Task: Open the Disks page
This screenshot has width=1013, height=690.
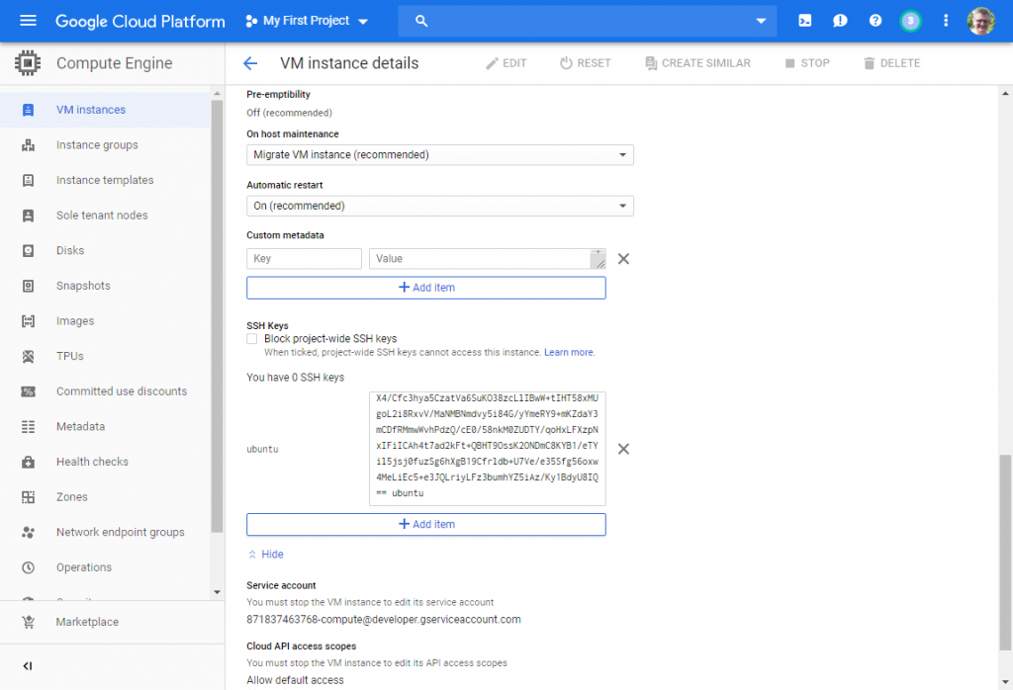Action: [70, 250]
